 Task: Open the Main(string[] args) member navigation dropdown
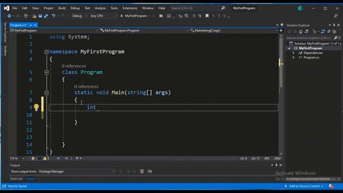[x=234, y=31]
